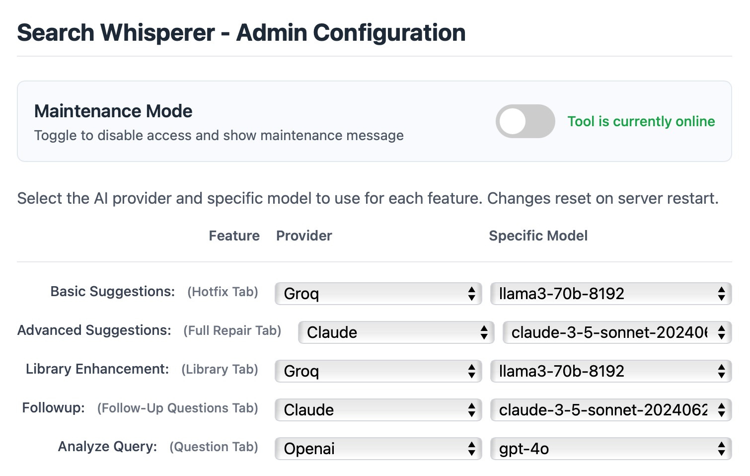Open the Library Enhancement provider dropdown
The image size is (750, 476).
pyautogui.click(x=377, y=371)
